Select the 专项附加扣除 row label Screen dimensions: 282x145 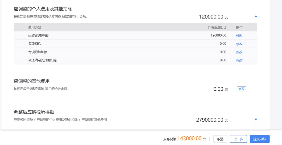(38, 52)
